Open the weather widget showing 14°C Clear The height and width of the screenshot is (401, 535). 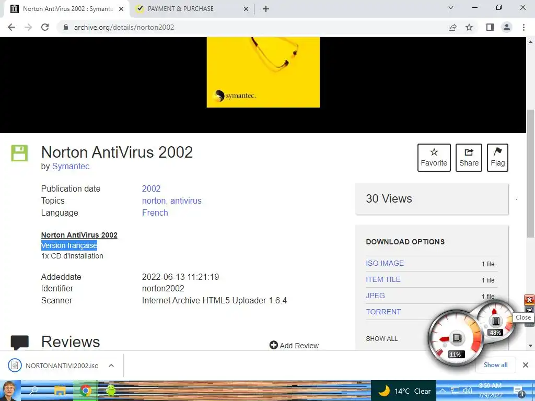403,391
